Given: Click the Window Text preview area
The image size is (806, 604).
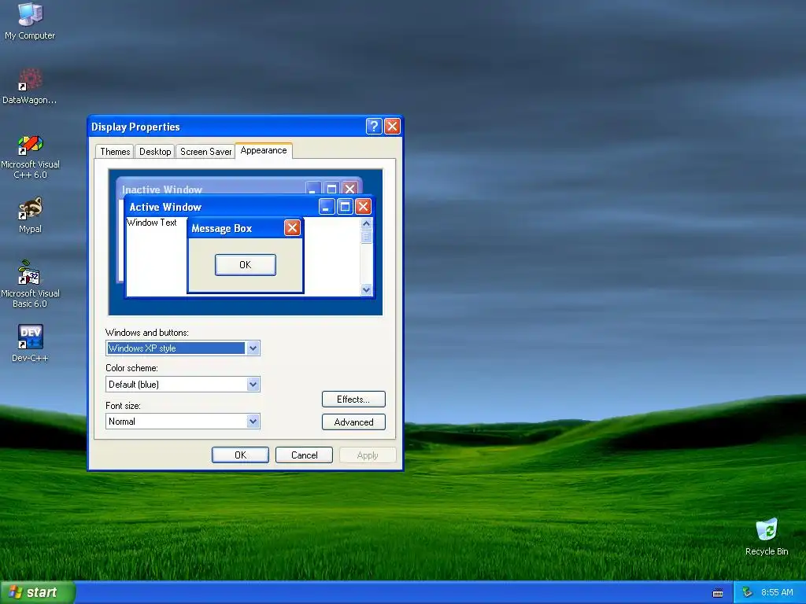Looking at the screenshot, I should (152, 223).
